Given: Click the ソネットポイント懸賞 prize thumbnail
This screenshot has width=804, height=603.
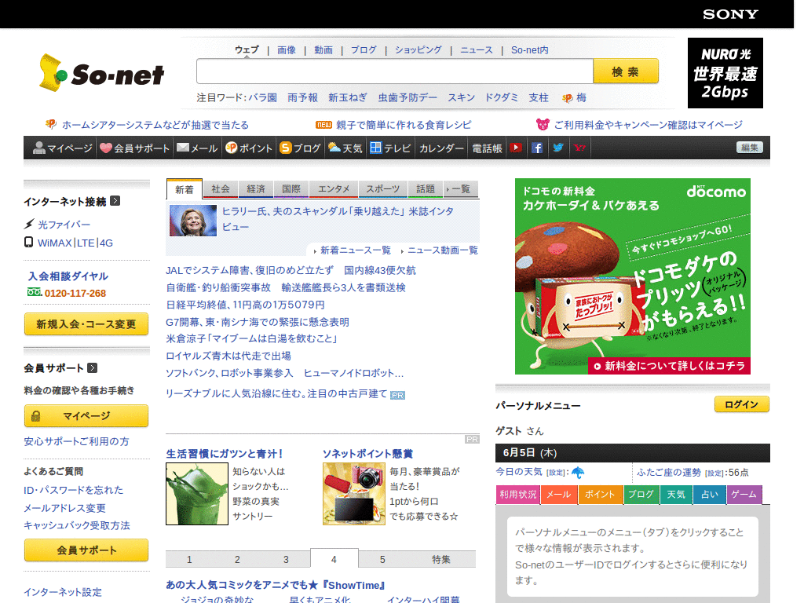Looking at the screenshot, I should click(x=354, y=494).
